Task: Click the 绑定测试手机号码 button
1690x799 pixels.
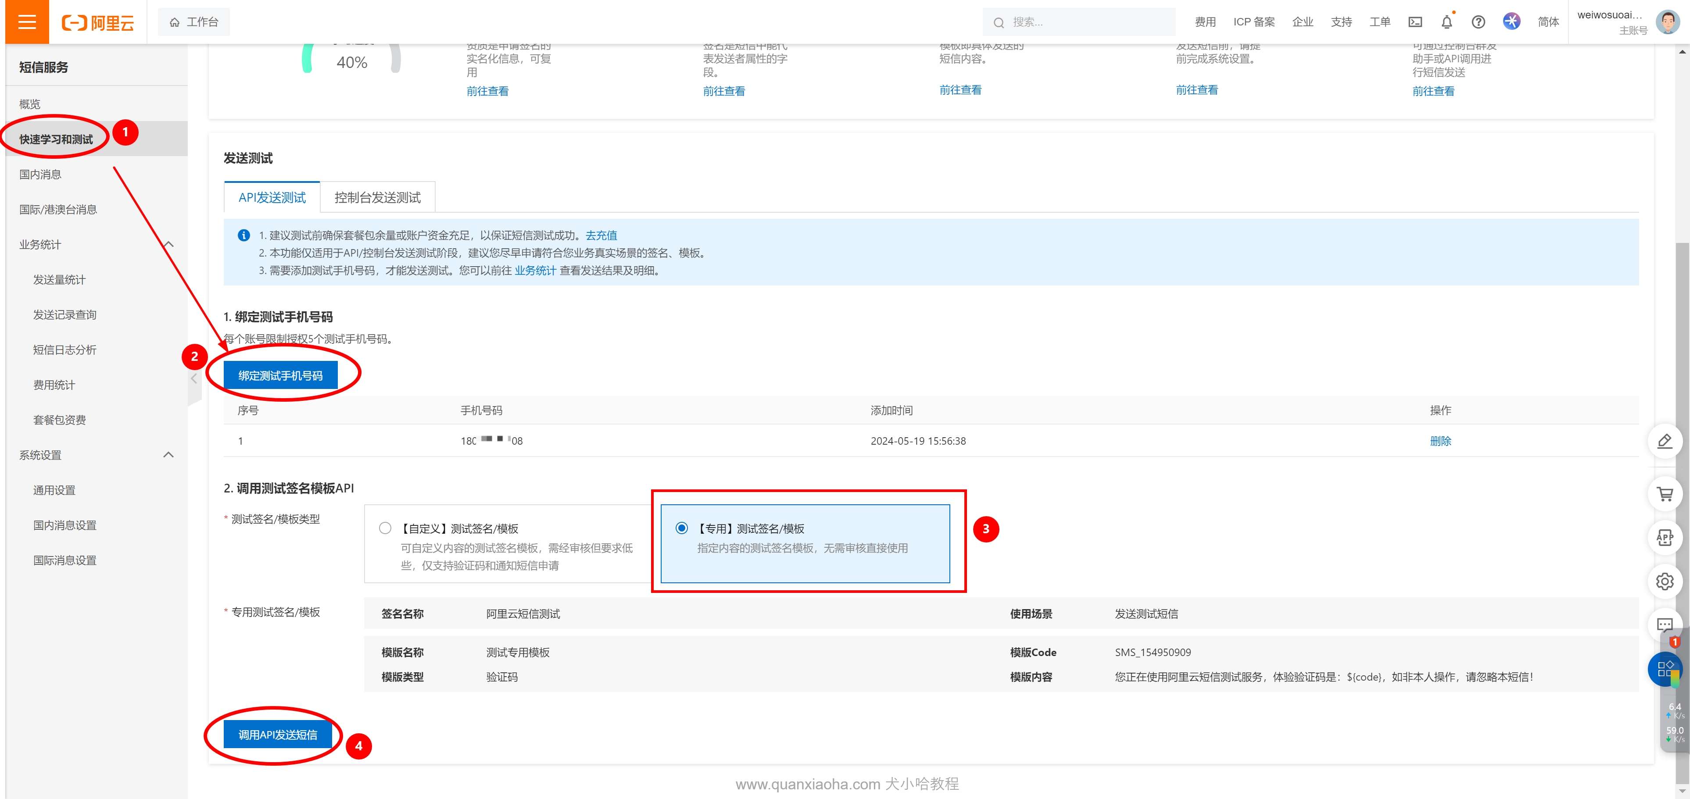Action: pos(280,375)
